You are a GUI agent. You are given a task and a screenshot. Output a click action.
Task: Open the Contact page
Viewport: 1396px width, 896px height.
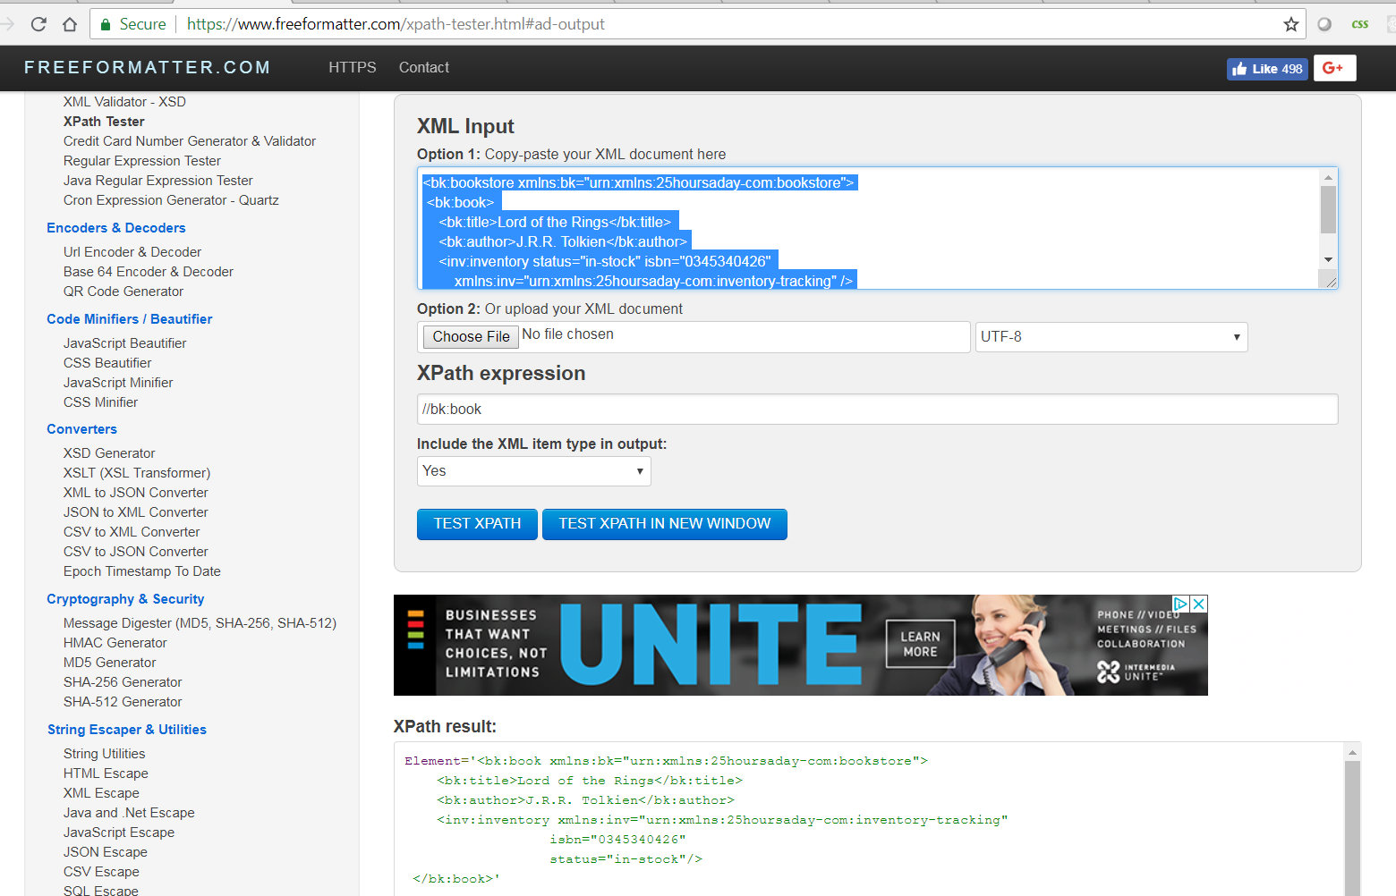click(x=423, y=67)
